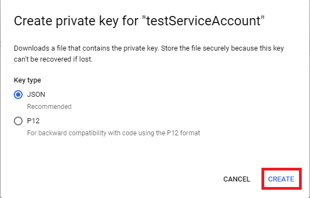The image size is (310, 198).
Task: Dismiss the dialog with CANCEL
Action: point(237,179)
